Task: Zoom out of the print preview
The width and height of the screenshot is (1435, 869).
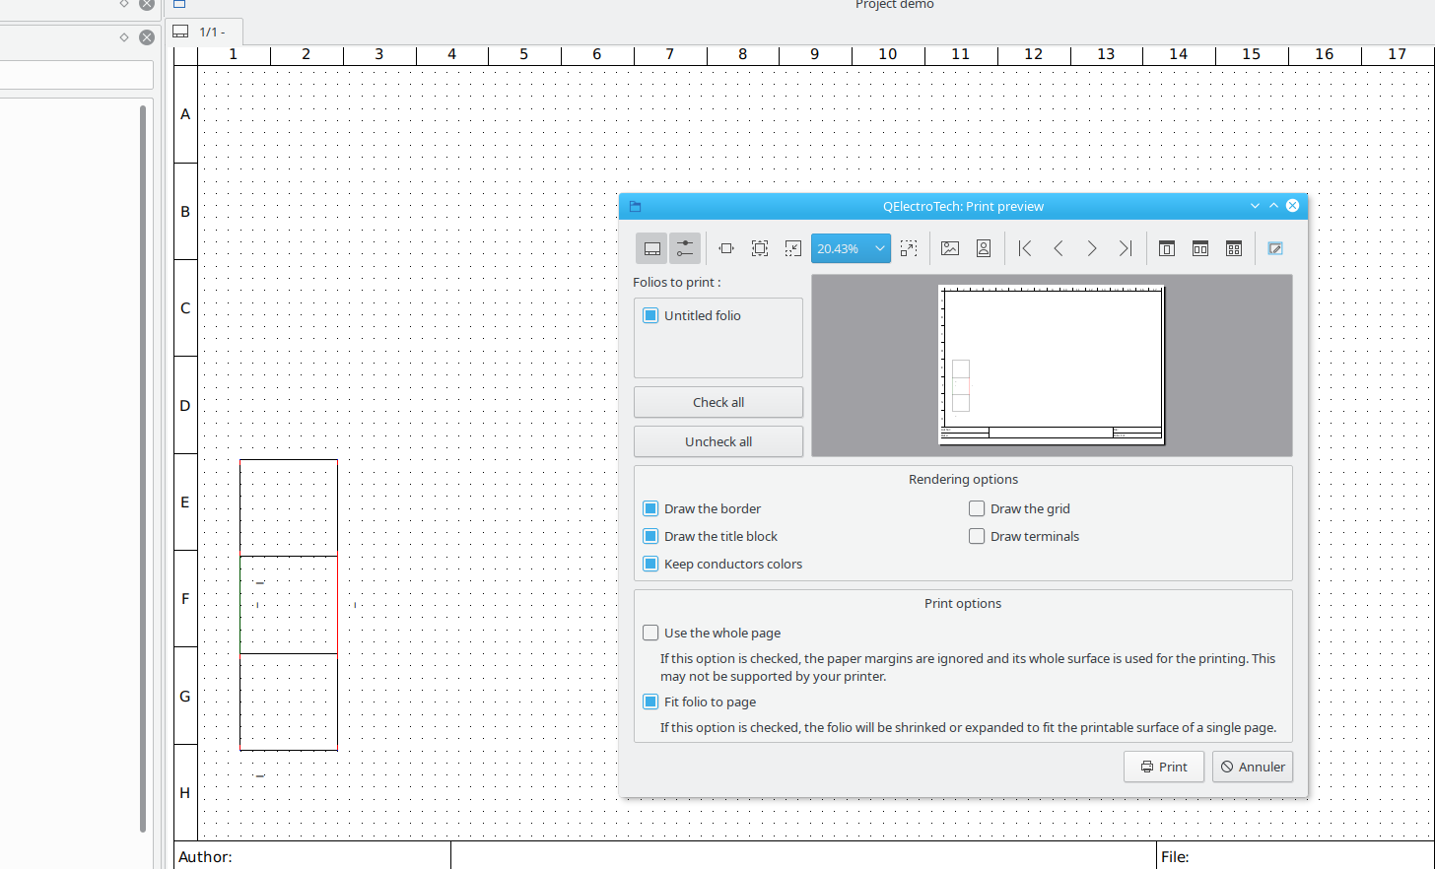Action: [x=793, y=248]
